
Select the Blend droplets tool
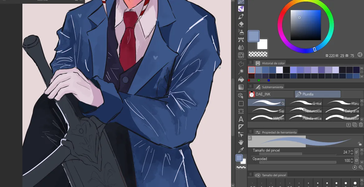(x=241, y=47)
